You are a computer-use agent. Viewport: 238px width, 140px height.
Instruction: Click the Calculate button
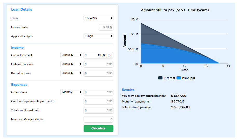coord(98,129)
